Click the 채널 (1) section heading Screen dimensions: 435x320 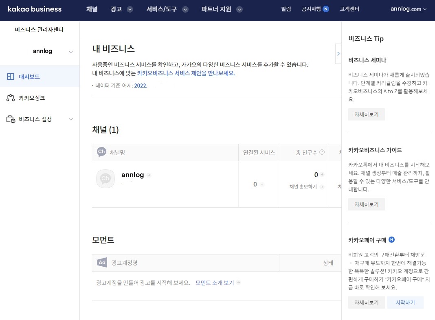(105, 130)
